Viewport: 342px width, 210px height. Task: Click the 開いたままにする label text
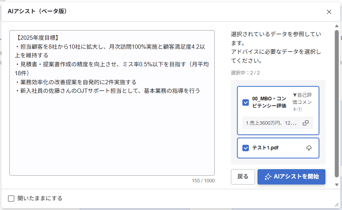pyautogui.click(x=40, y=199)
